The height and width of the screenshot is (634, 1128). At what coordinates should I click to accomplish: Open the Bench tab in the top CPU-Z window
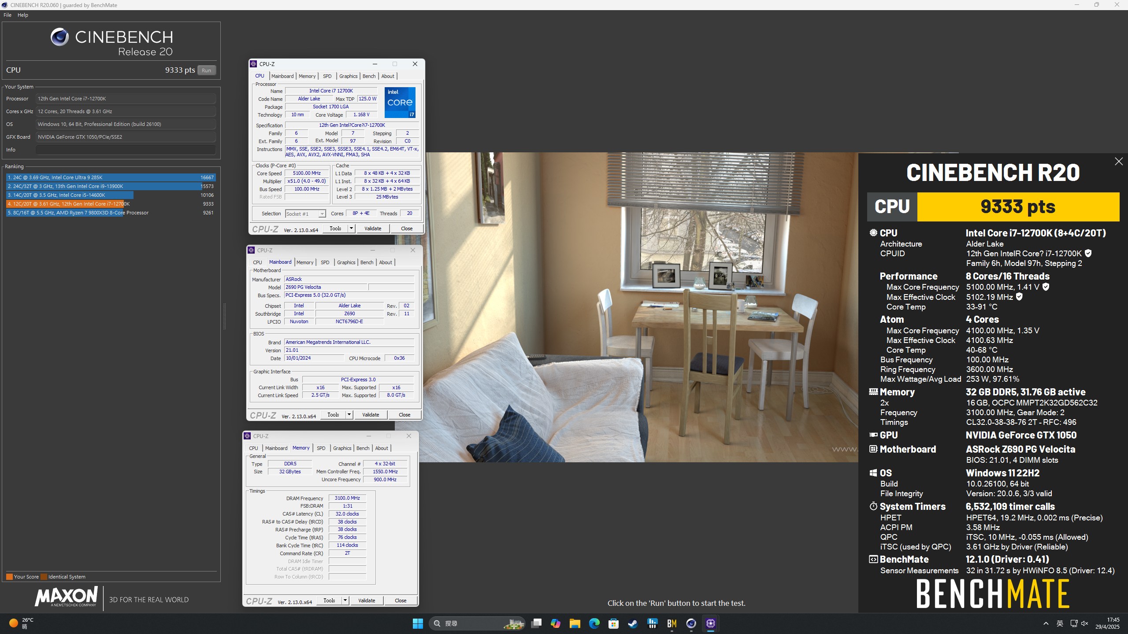(x=369, y=76)
